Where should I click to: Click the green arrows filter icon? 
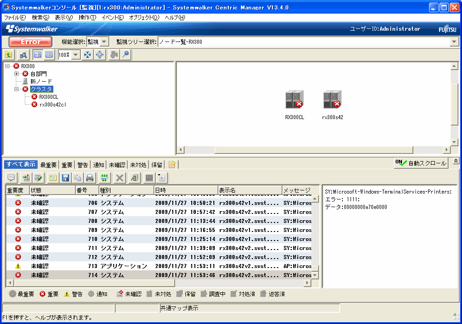tap(104, 178)
